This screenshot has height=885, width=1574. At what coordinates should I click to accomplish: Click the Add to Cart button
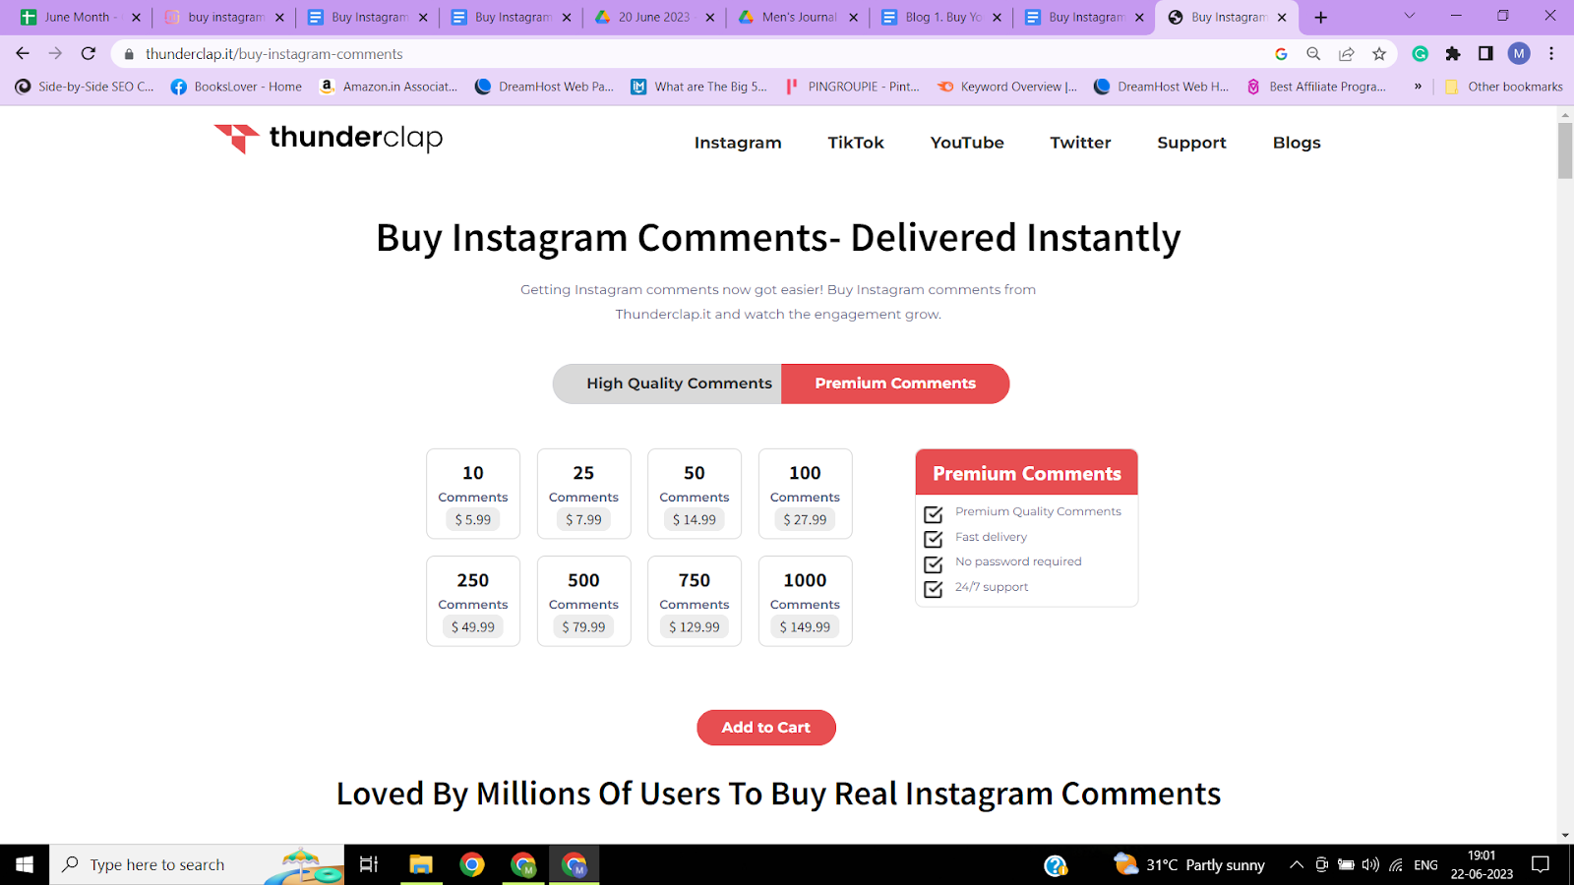click(x=766, y=728)
